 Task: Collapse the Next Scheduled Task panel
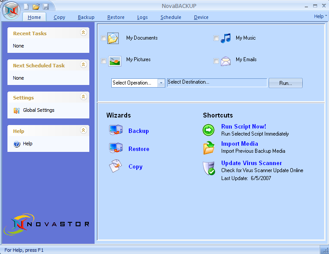point(83,64)
